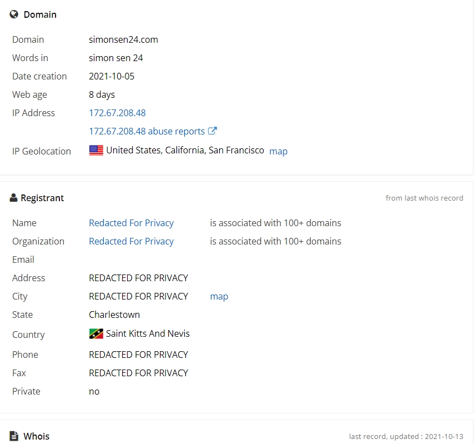
Task: Click the last record updated 2021-10-13 text
Action: pyautogui.click(x=406, y=436)
